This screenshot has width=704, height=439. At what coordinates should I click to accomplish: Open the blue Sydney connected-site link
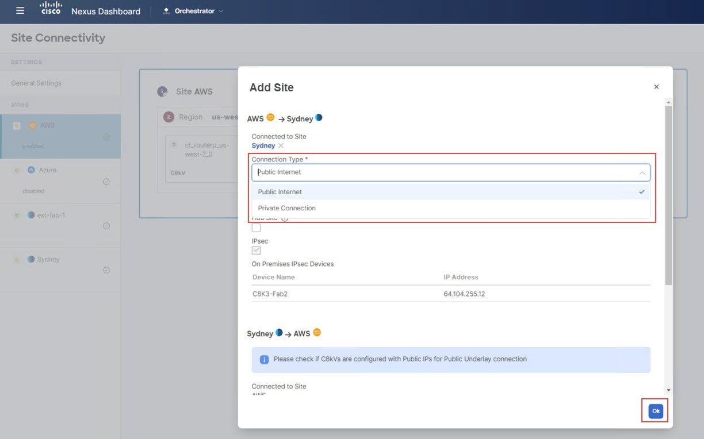[x=263, y=146]
